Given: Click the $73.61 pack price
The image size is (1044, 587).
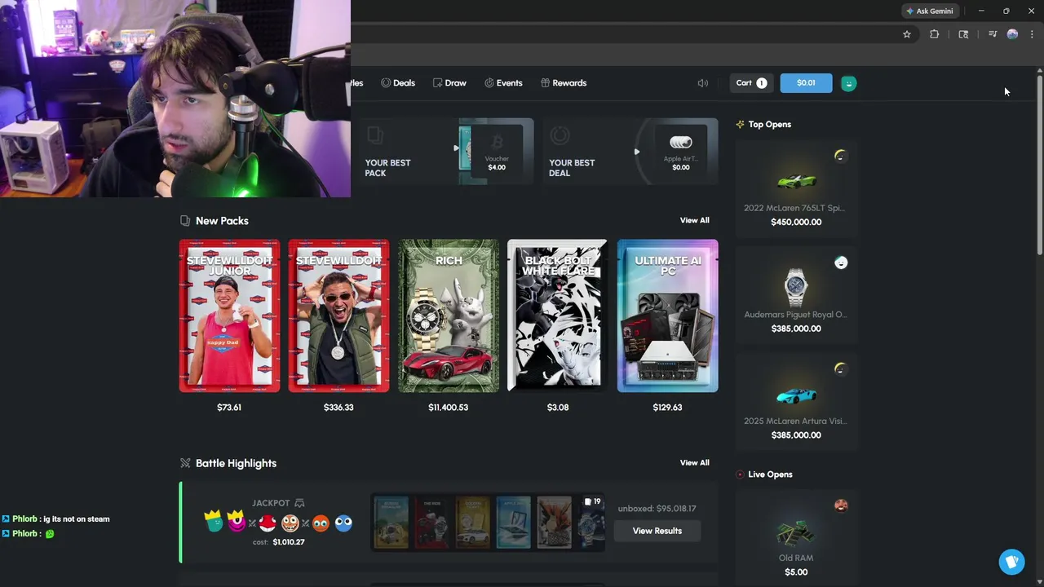Looking at the screenshot, I should point(229,407).
